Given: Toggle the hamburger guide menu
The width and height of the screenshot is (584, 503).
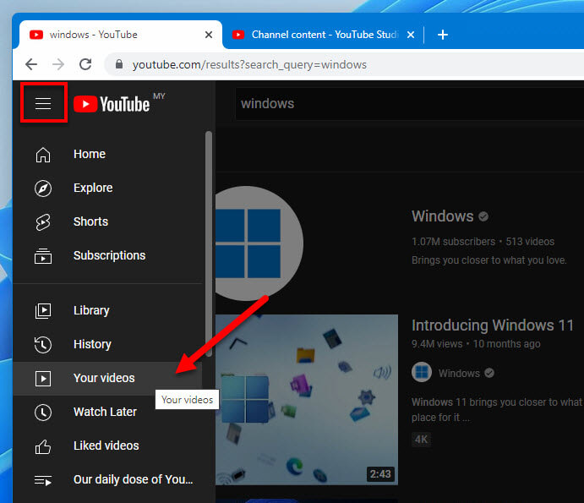Looking at the screenshot, I should point(43,103).
